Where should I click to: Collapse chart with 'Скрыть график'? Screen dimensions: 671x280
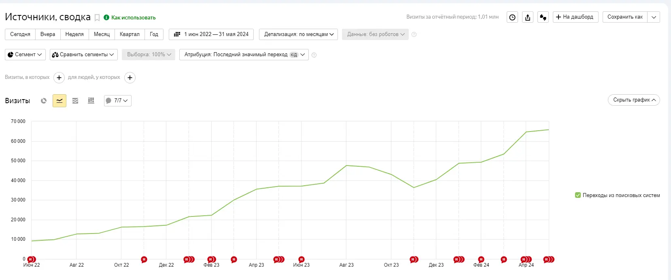click(x=634, y=100)
